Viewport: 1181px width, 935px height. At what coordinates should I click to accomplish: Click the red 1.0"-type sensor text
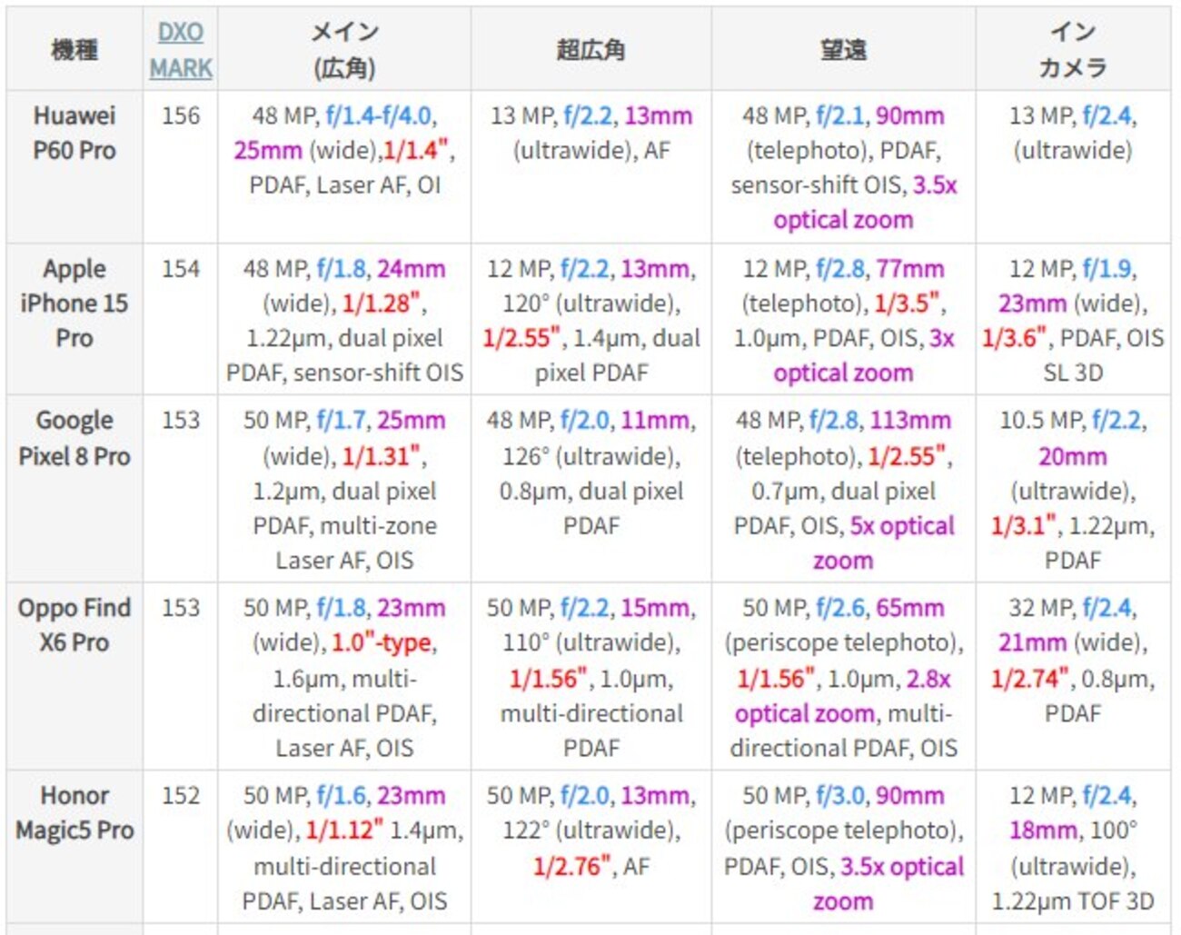tap(382, 643)
